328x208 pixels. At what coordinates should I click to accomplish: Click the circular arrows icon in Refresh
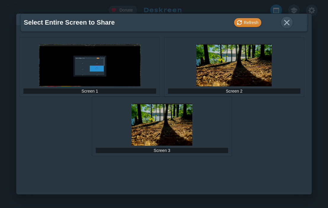[x=239, y=23]
